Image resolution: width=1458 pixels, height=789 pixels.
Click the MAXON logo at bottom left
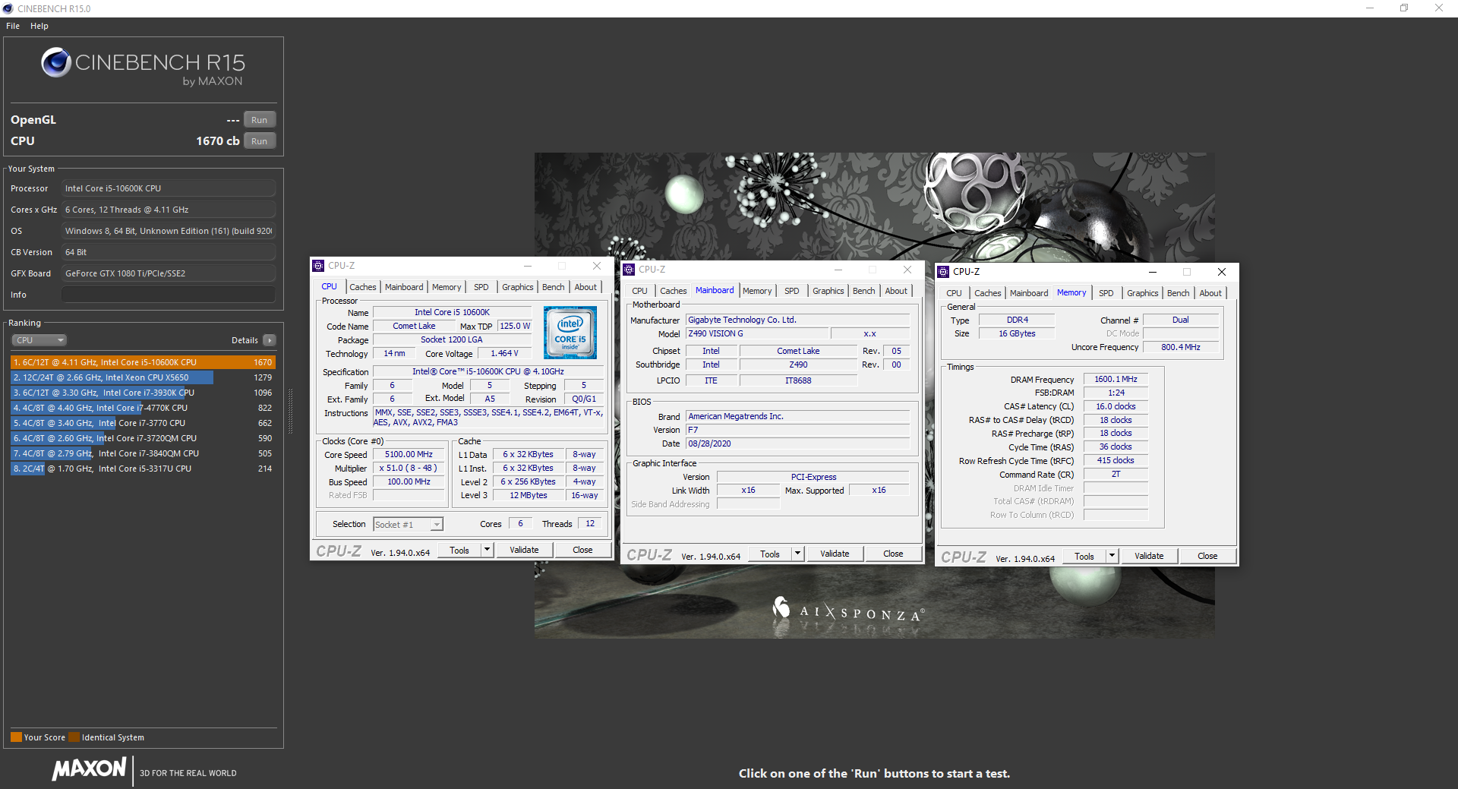pyautogui.click(x=89, y=769)
